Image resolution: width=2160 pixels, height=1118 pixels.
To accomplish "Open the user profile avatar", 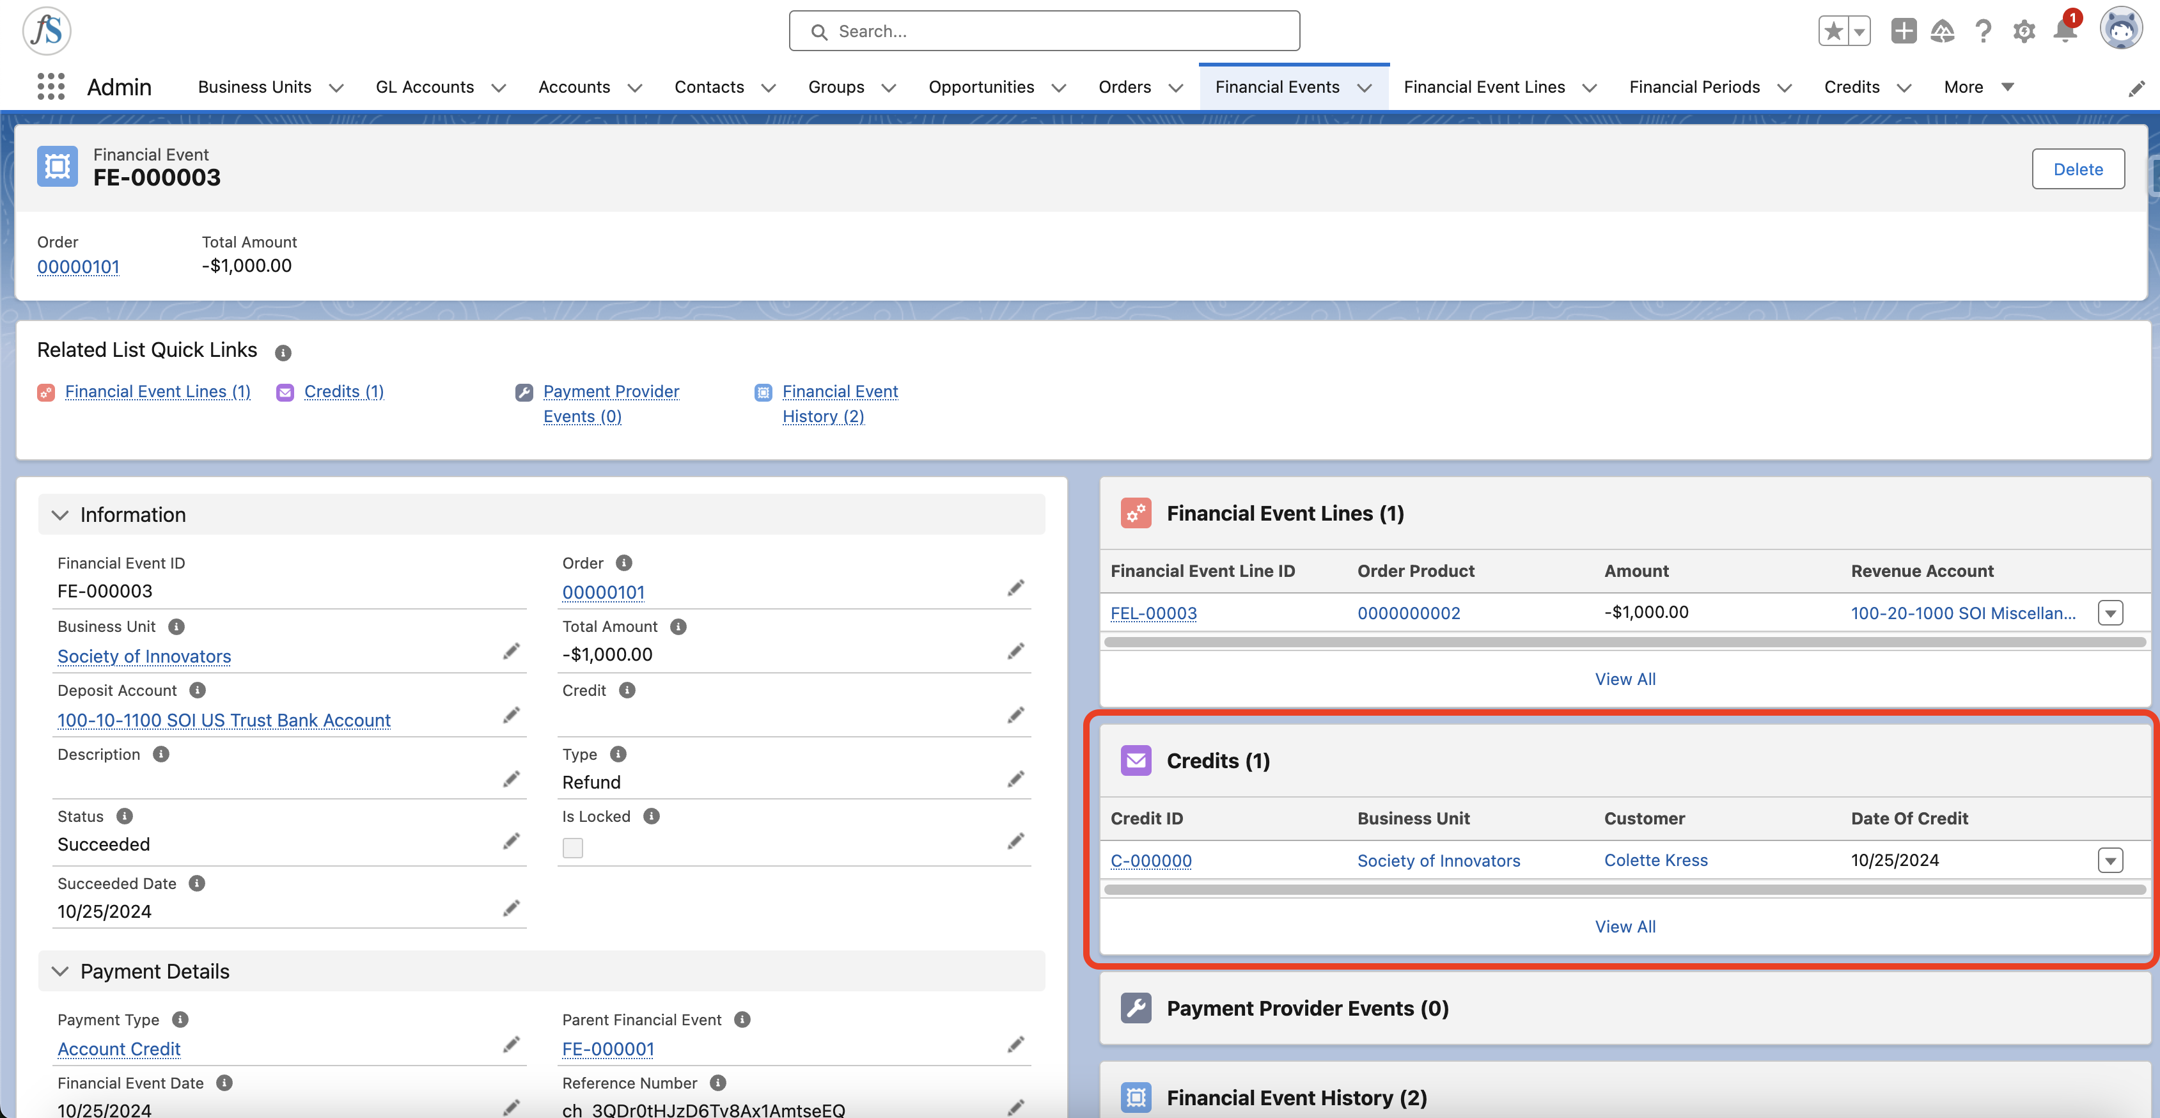I will 2122,30.
